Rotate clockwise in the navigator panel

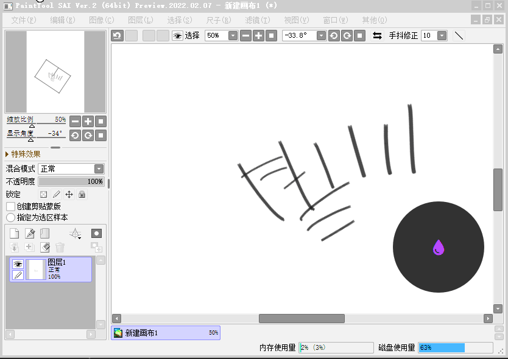coord(88,135)
